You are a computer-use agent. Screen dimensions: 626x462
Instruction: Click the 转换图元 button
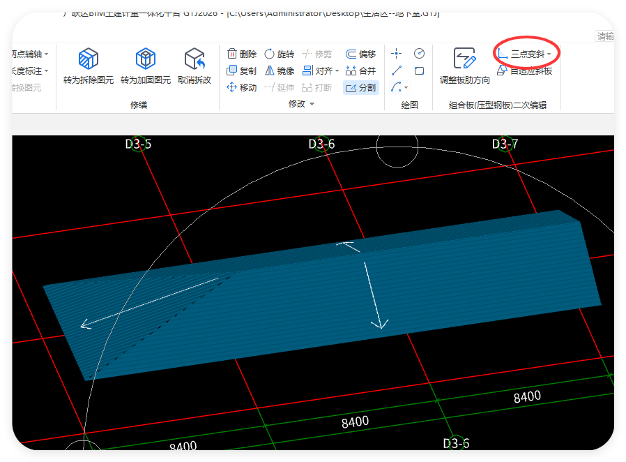(26, 87)
